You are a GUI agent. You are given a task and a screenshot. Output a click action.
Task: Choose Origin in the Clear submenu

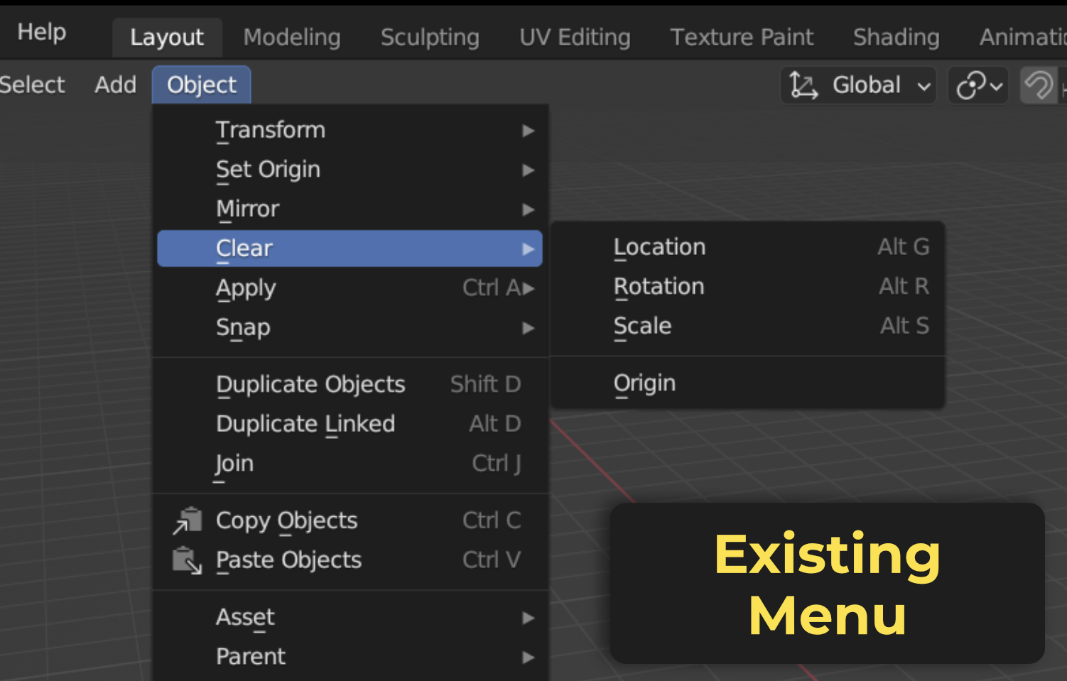pos(748,383)
